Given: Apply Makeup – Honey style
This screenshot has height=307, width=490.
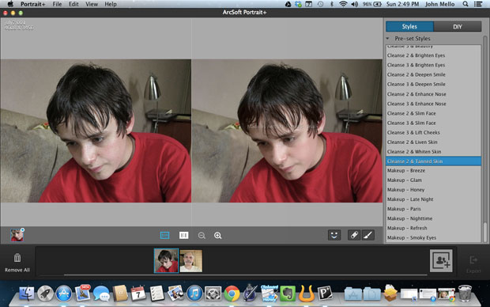Looking at the screenshot, I should click(433, 190).
